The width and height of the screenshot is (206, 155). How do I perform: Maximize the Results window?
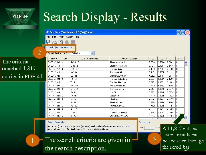tap(183, 32)
